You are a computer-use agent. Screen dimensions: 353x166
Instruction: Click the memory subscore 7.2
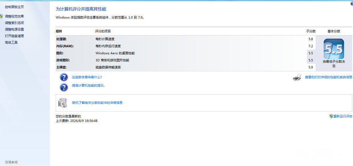point(311,46)
